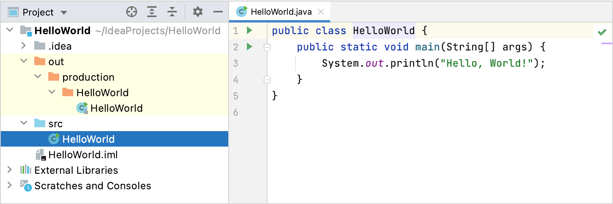Click the run gutter arrow on line 2
The width and height of the screenshot is (613, 204).
(x=250, y=47)
